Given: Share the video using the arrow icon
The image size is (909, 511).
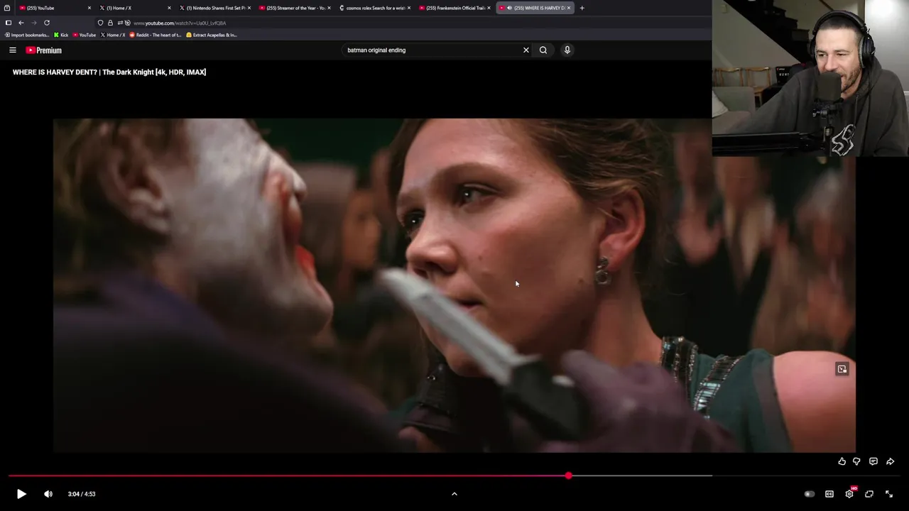Looking at the screenshot, I should [x=890, y=461].
